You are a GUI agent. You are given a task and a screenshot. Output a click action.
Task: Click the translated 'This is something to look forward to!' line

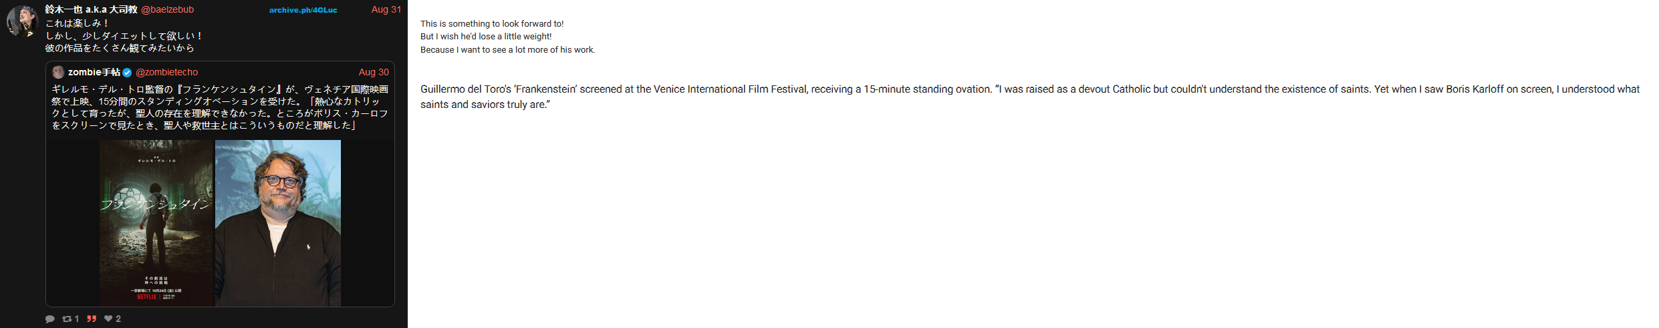tap(492, 23)
